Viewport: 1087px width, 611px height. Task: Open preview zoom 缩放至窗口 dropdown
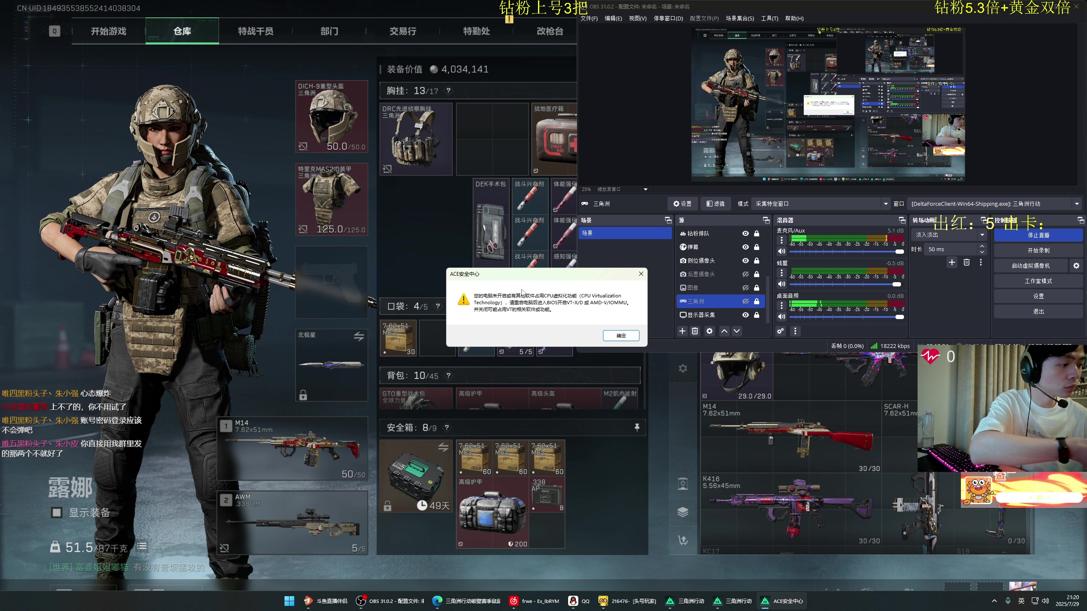622,189
